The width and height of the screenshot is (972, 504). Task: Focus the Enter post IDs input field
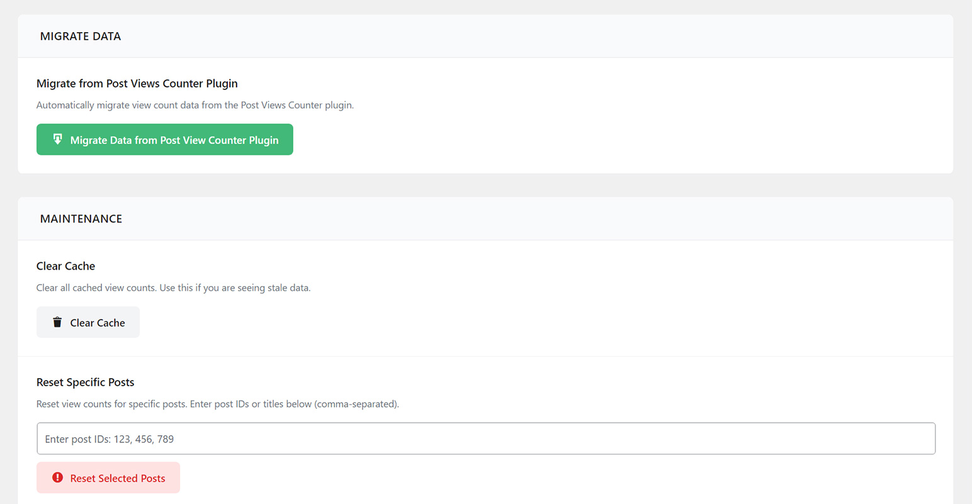click(x=485, y=438)
